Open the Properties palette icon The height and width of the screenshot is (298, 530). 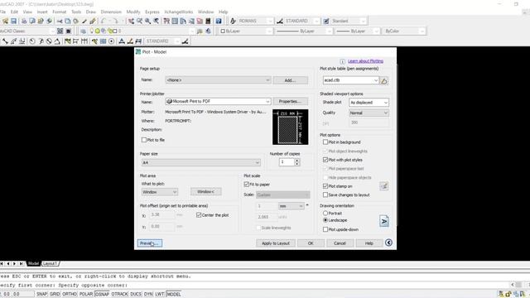pos(166,21)
